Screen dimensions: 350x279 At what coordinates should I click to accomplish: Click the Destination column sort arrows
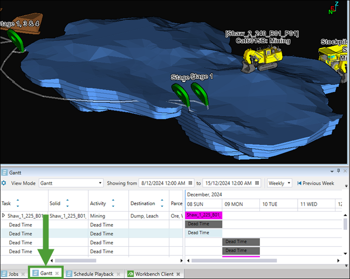coord(162,204)
